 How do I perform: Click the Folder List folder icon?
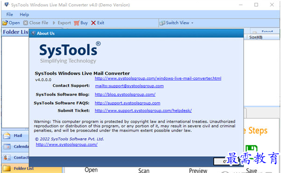coord(7,168)
